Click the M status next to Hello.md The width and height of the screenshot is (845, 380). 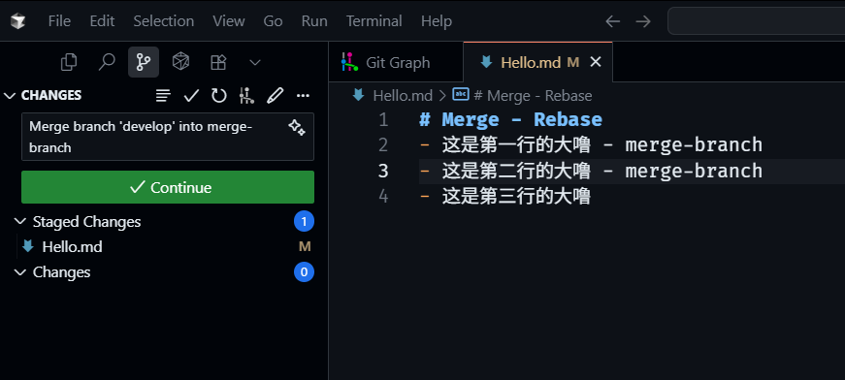(305, 247)
